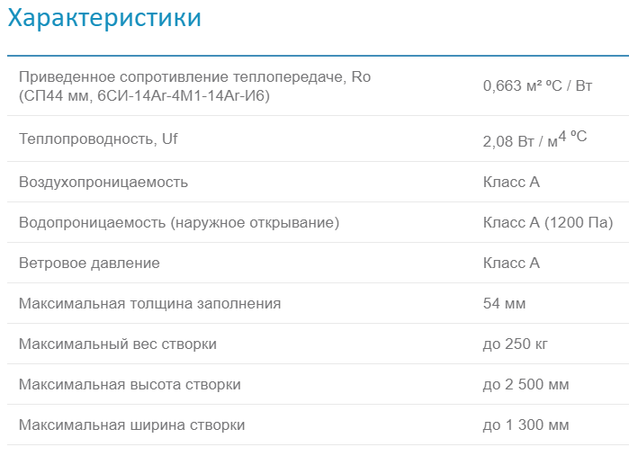Select the Приведенное сопротивление теплопередаче label
The image size is (629, 456).
194,77
